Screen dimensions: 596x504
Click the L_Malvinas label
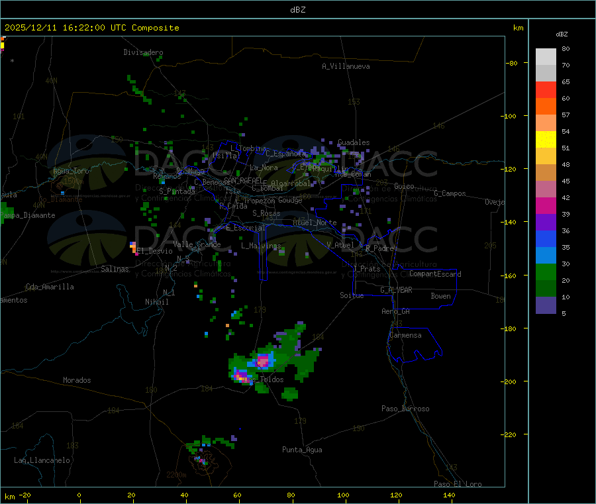261,246
